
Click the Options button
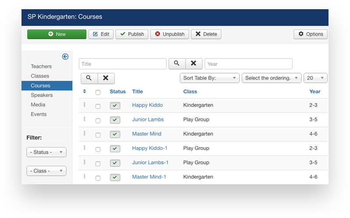coord(310,34)
